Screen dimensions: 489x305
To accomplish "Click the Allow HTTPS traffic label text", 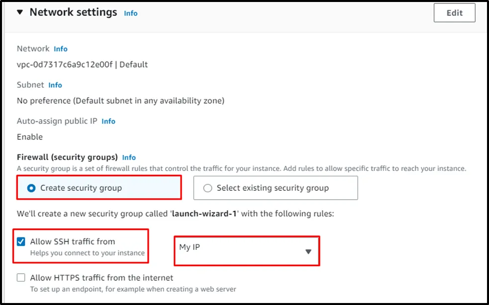I will tap(101, 278).
